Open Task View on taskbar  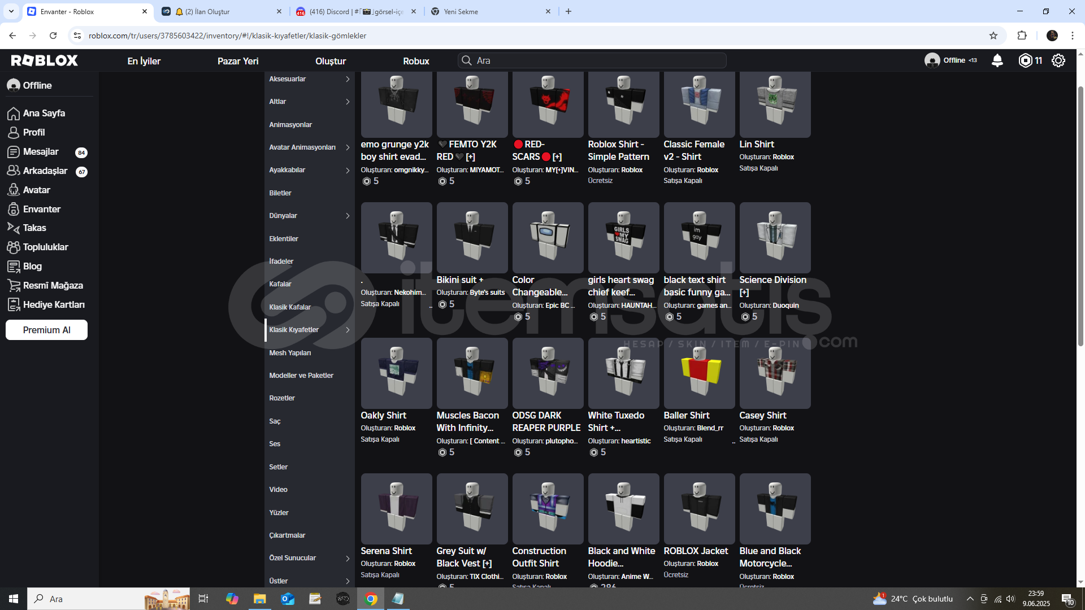point(203,599)
